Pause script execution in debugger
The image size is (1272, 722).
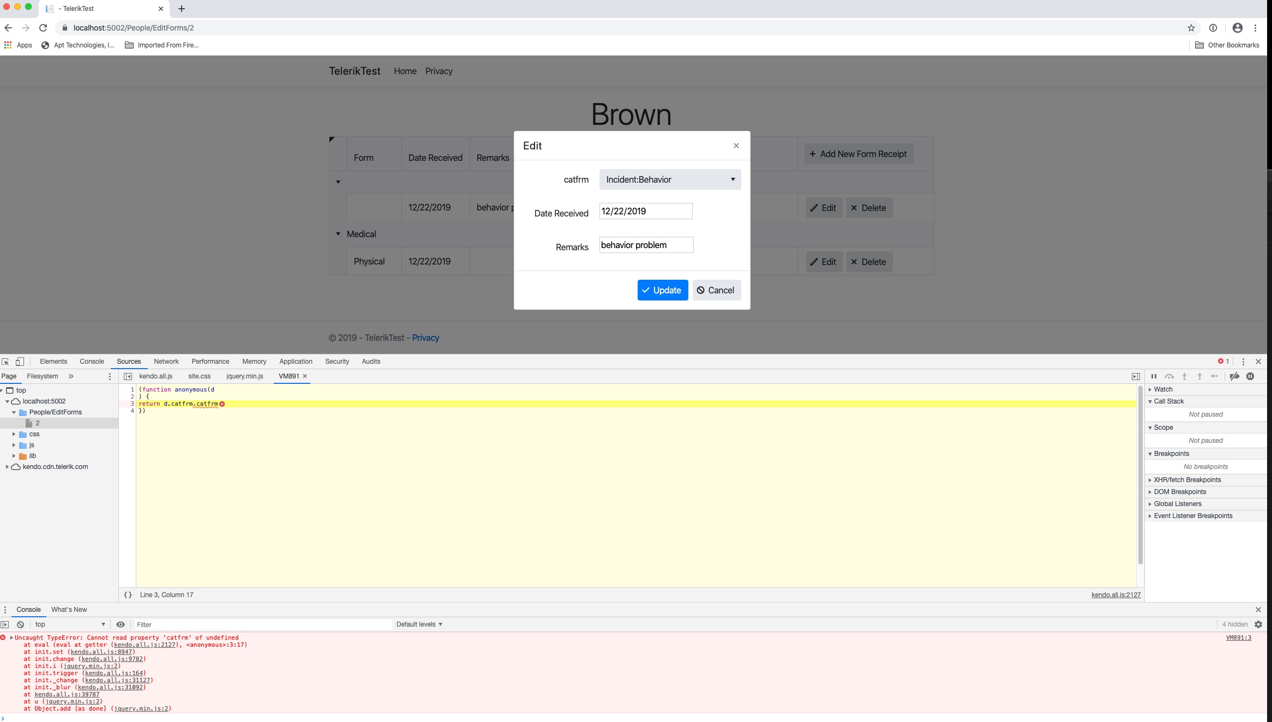pos(1154,376)
